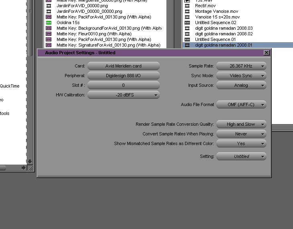Click the scroll right arrow in left panel
The width and height of the screenshot is (293, 229).
23,168
